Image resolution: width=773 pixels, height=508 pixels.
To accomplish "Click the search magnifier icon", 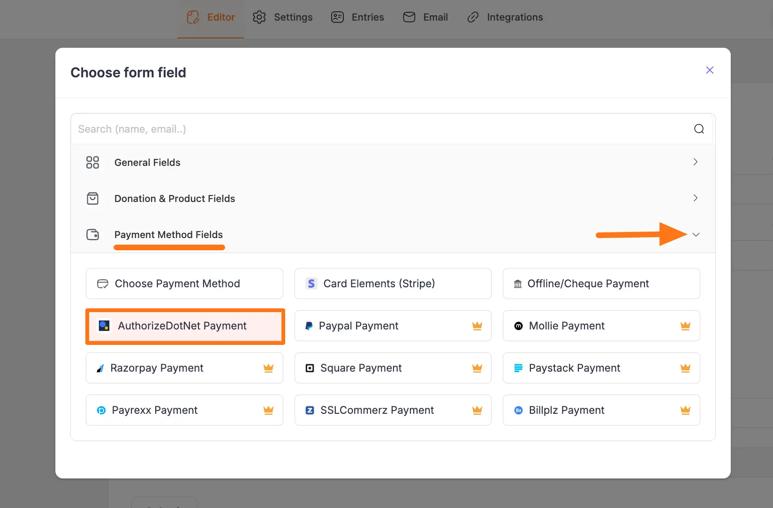I will tap(699, 128).
